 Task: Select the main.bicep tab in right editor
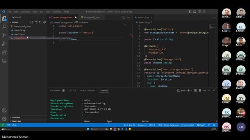(x=143, y=17)
